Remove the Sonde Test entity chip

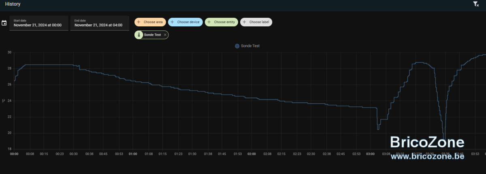coord(165,35)
